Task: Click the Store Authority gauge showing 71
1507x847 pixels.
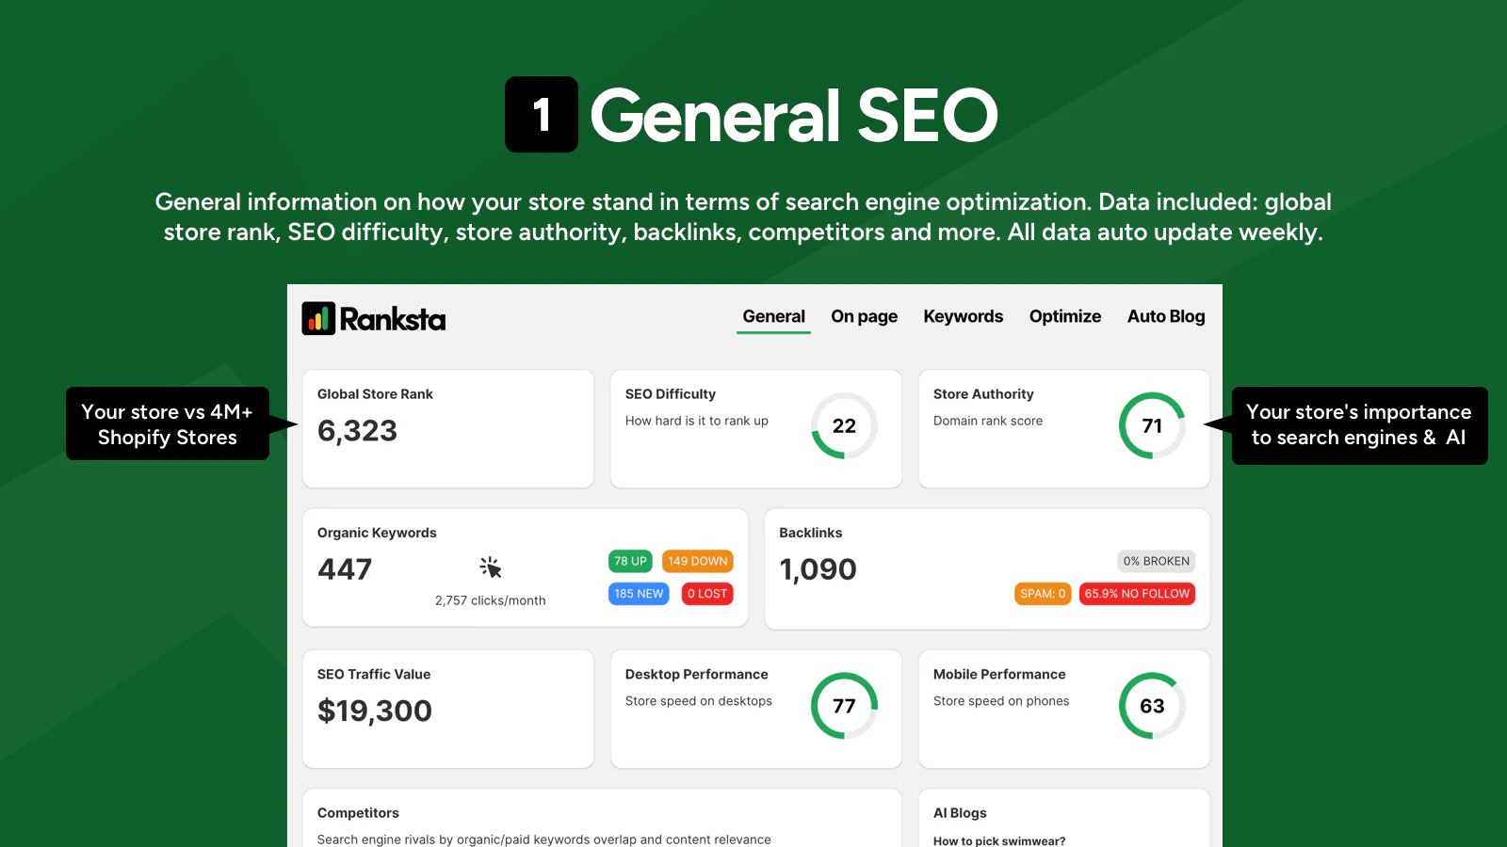Action: 1152,426
